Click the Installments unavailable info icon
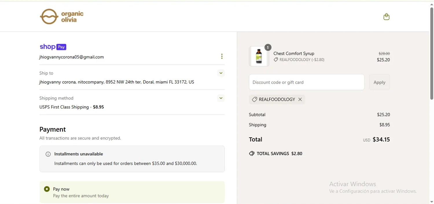Viewport: 434px width, 204px height. 48,154
